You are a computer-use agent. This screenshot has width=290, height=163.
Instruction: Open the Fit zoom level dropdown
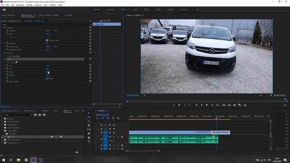point(148,96)
